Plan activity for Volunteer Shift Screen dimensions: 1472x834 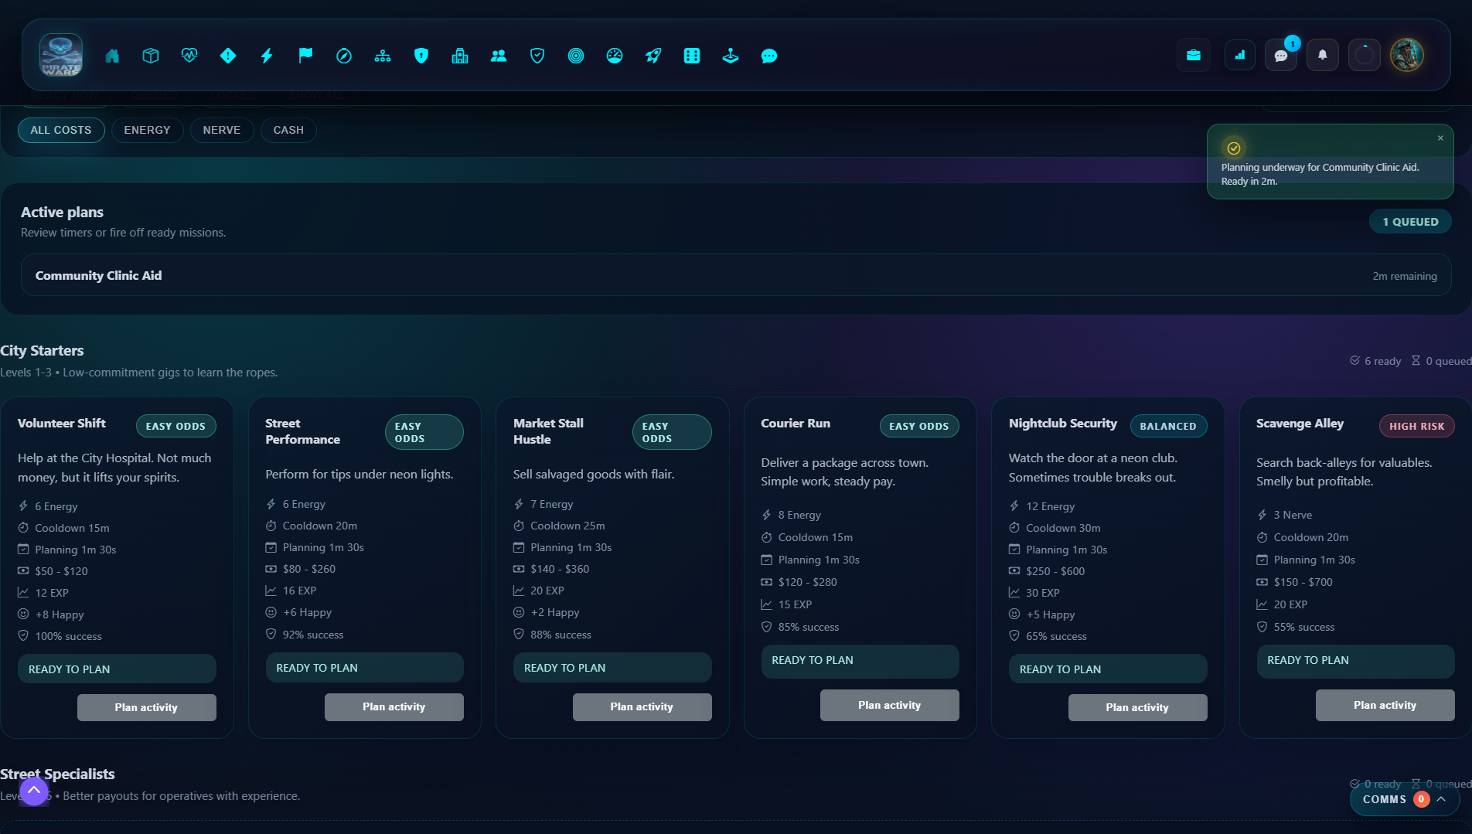pos(146,707)
